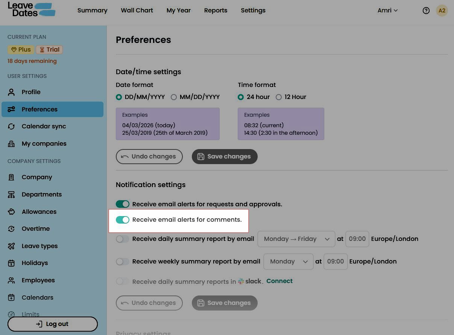Screen dimensions: 454x335
Task: Select 12 Hour time format
Action: [279, 97]
